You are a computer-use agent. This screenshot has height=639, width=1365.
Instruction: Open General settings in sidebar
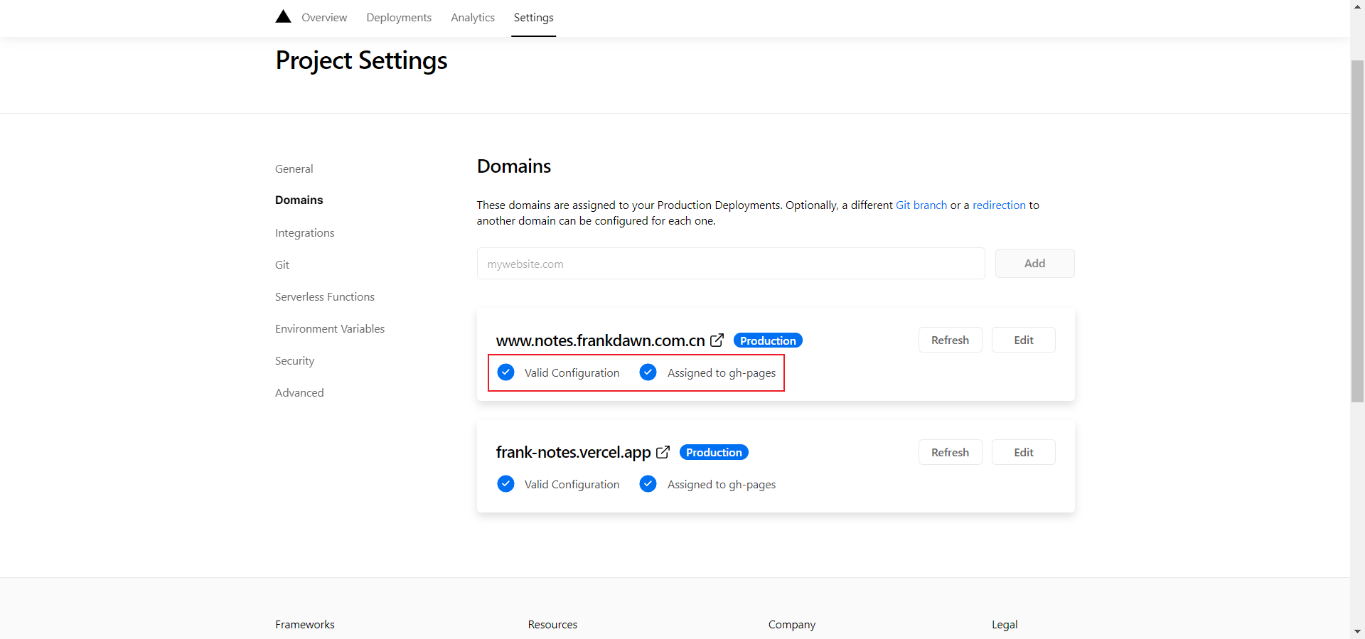294,168
